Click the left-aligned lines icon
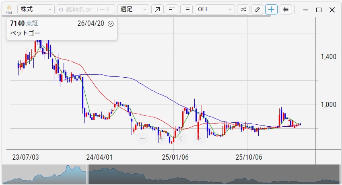The height and width of the screenshot is (185, 342). tap(172, 10)
